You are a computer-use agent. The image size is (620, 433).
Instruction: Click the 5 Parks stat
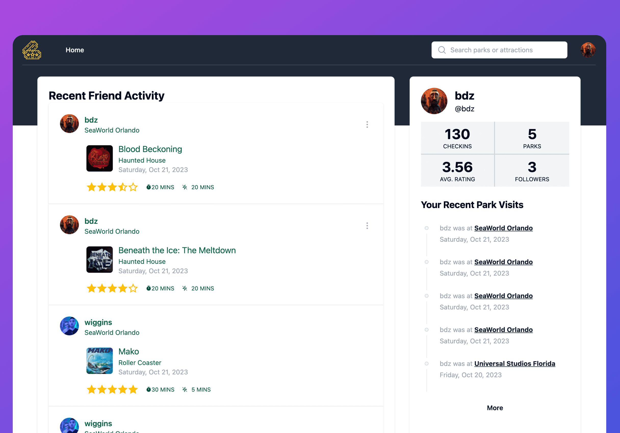532,138
